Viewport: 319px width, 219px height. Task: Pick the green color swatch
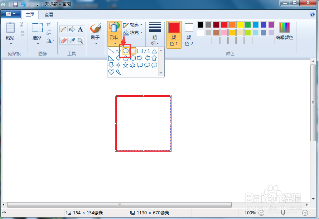click(x=248, y=25)
